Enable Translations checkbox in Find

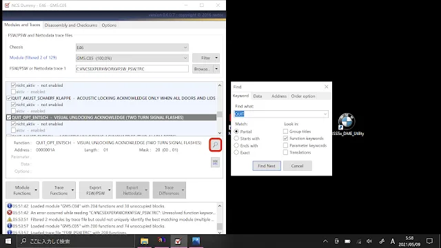click(x=285, y=152)
